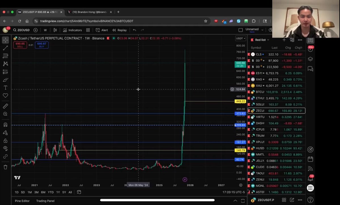
Task: Open the W interval dropdown
Action: pyautogui.click(x=45, y=30)
